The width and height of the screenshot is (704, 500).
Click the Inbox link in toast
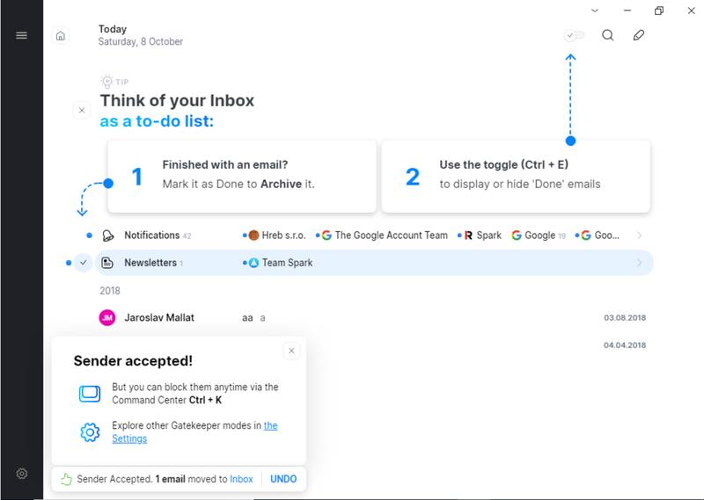click(x=241, y=479)
